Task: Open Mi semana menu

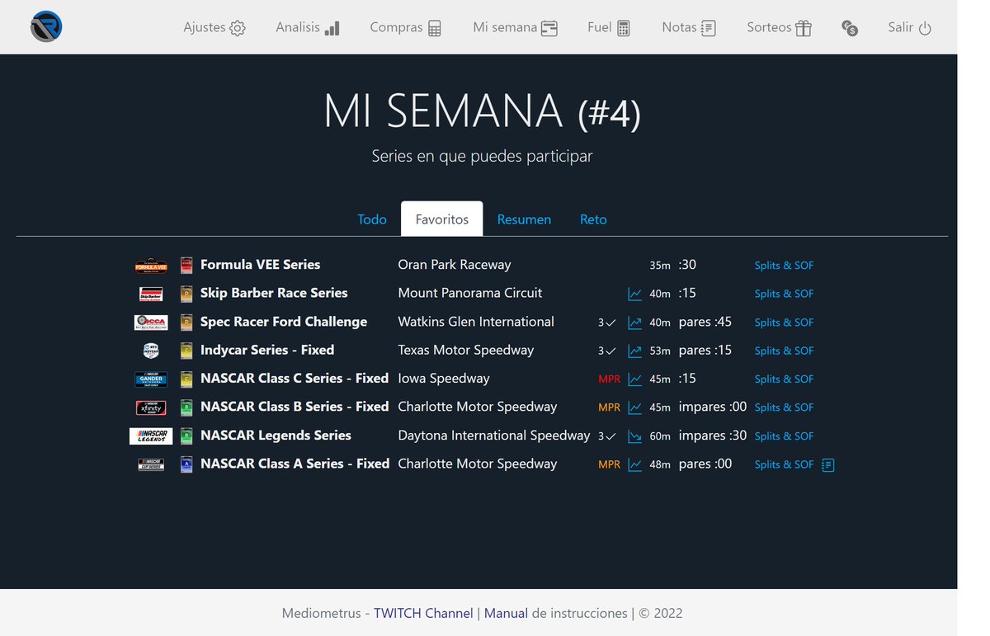Action: point(516,27)
